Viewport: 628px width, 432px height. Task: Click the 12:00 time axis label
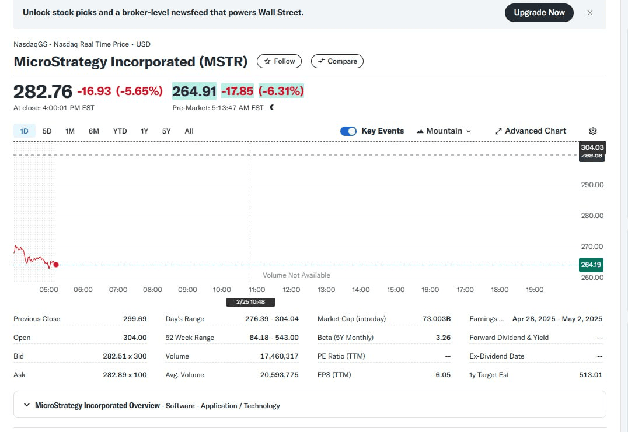pyautogui.click(x=291, y=290)
